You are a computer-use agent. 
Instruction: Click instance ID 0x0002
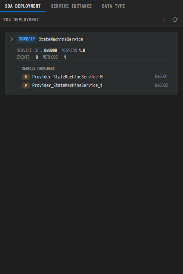tap(161, 86)
